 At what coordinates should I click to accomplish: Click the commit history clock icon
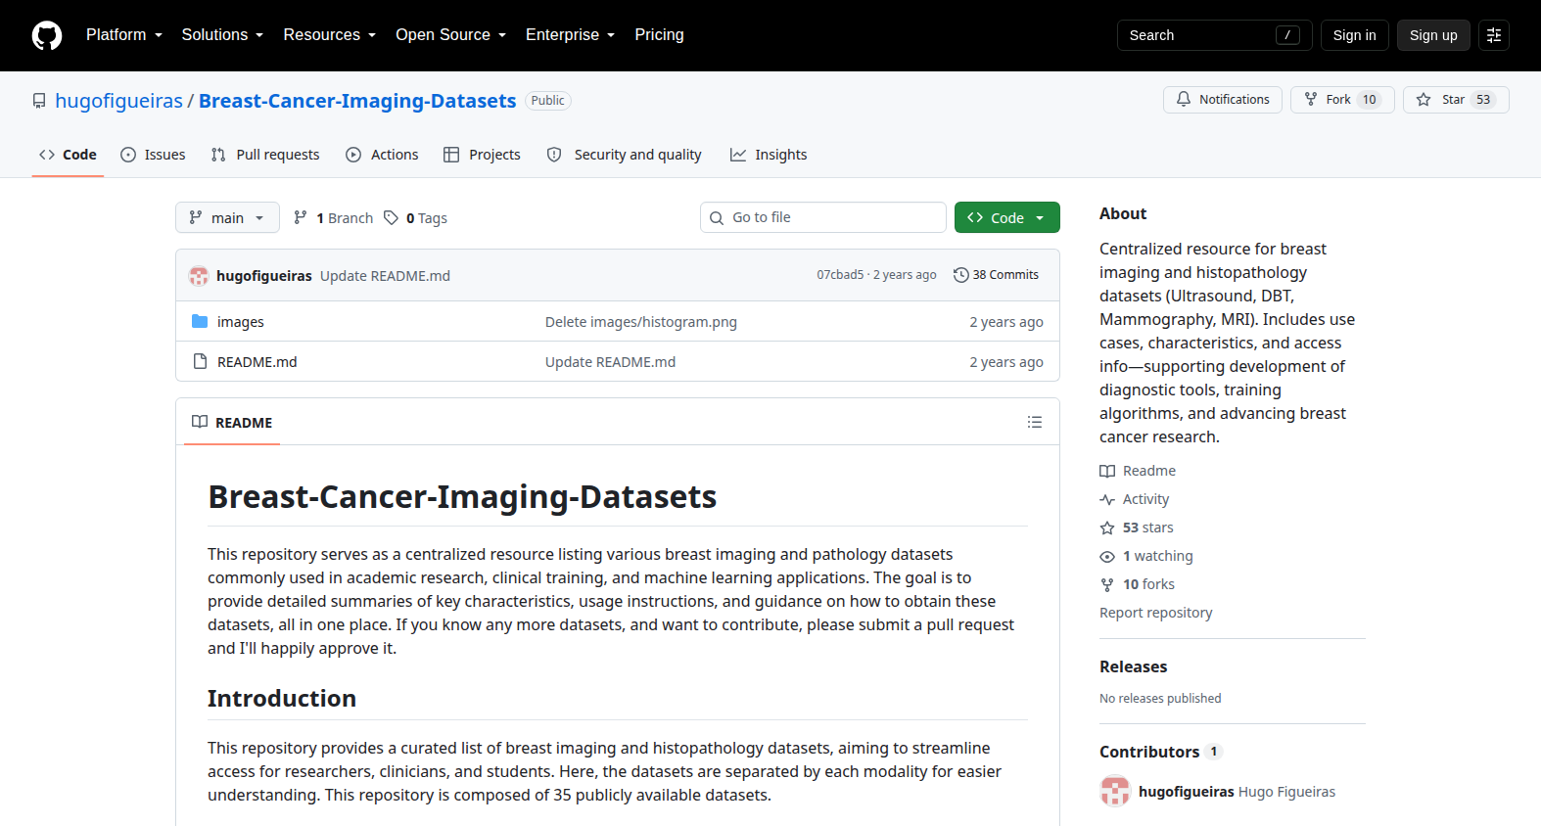click(961, 275)
